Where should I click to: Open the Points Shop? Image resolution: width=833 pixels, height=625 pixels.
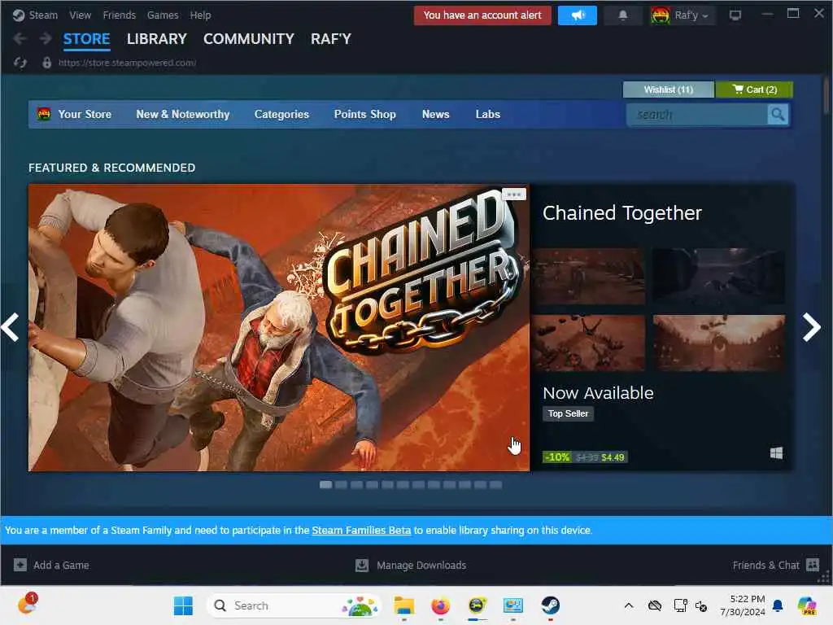[x=365, y=114]
